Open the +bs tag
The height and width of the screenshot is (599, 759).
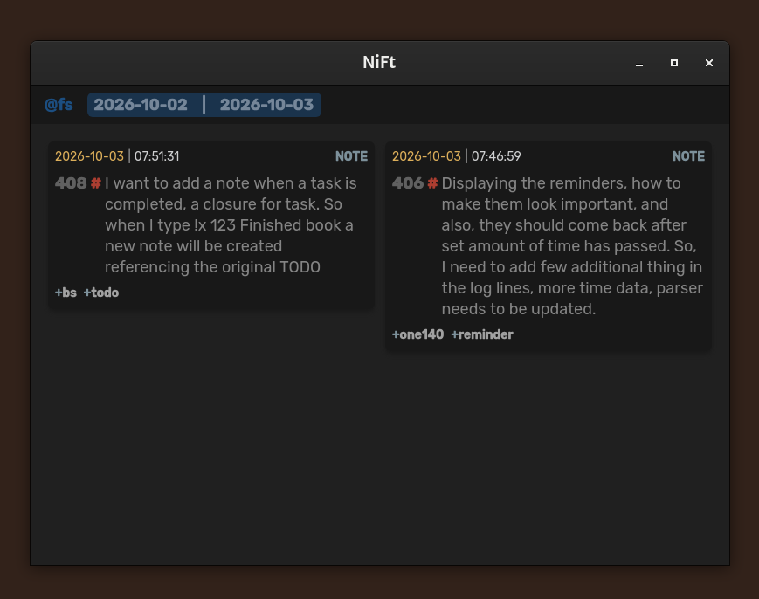[66, 293]
